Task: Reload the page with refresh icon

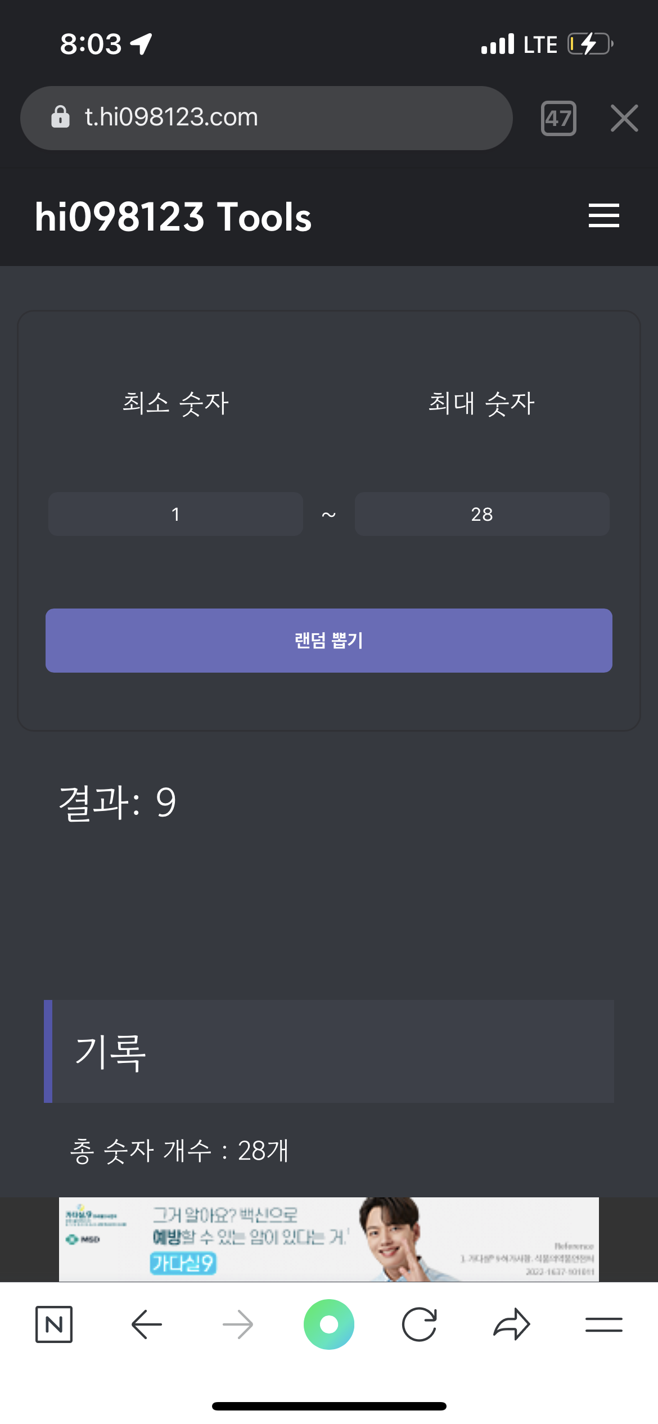Action: click(x=420, y=1324)
